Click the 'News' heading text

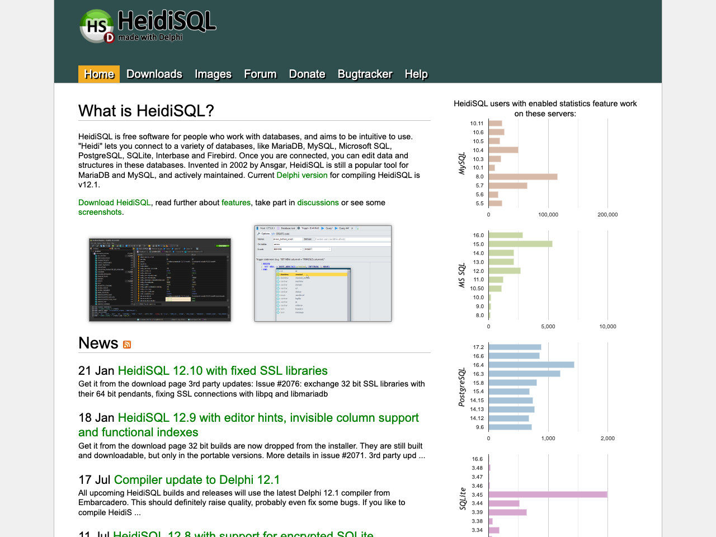tap(98, 343)
